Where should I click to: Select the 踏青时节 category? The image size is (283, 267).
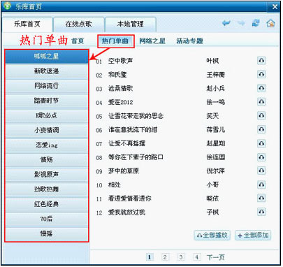(x=46, y=101)
